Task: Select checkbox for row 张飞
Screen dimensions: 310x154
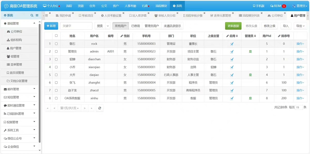Action: (x=56, y=83)
